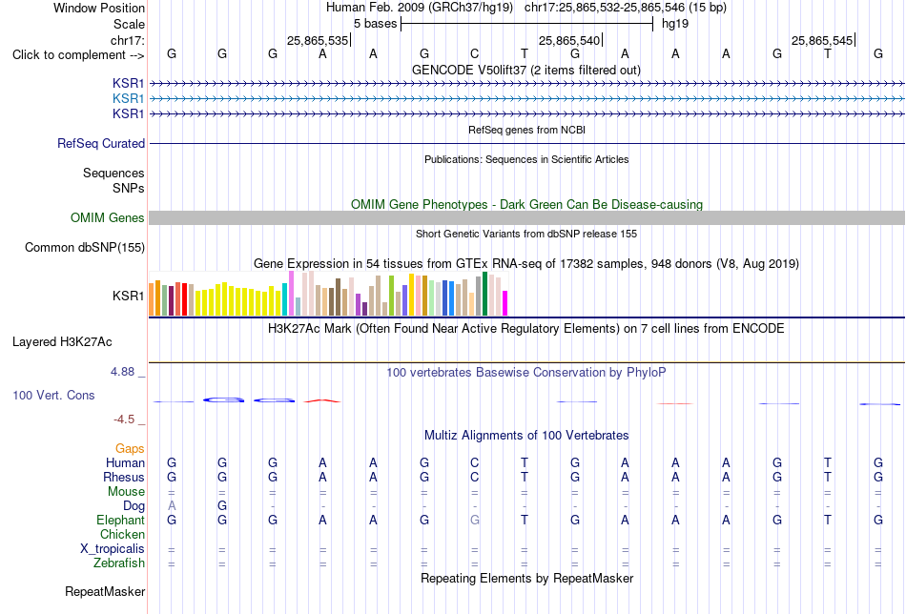Open 'Short Genetic Variants from dbSNP release 155'
The image size is (906, 614).
click(x=526, y=234)
